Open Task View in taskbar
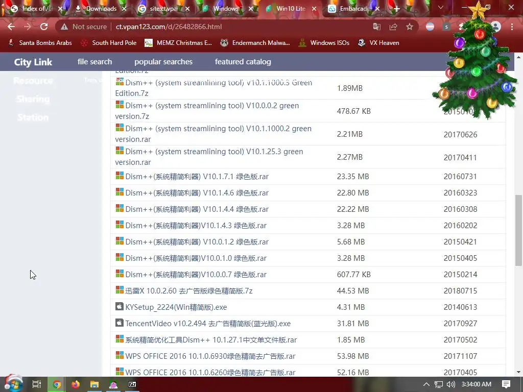Screen dimensions: 523x392 (37, 384)
